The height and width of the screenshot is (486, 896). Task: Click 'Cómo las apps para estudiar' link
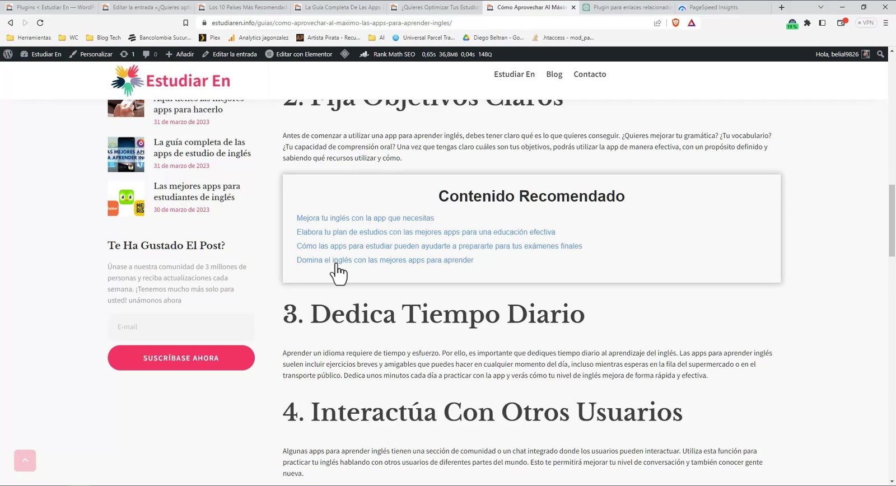pyautogui.click(x=439, y=246)
